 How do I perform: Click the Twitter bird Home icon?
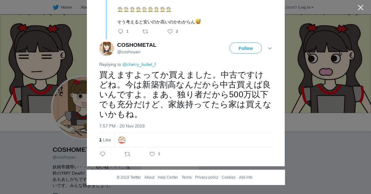56,7
